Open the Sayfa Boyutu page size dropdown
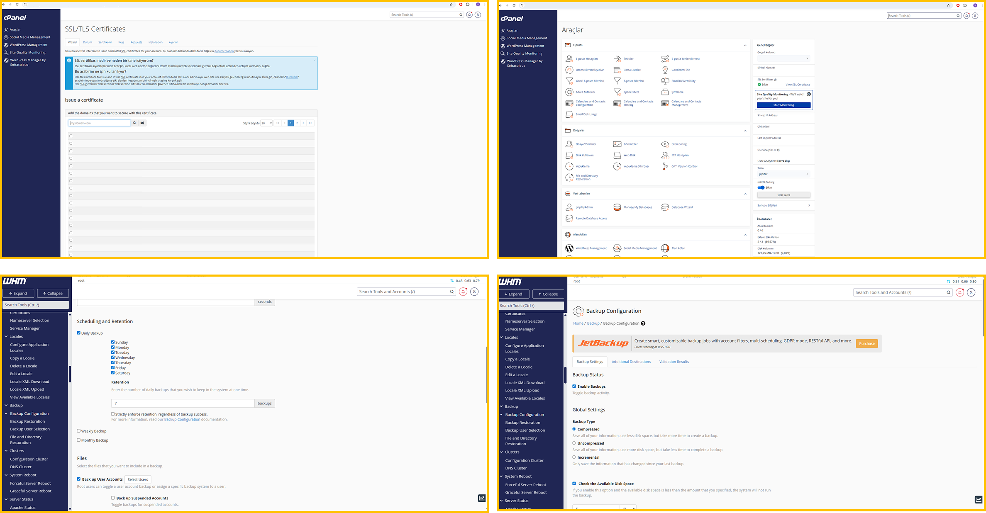986x513 pixels. tap(266, 123)
